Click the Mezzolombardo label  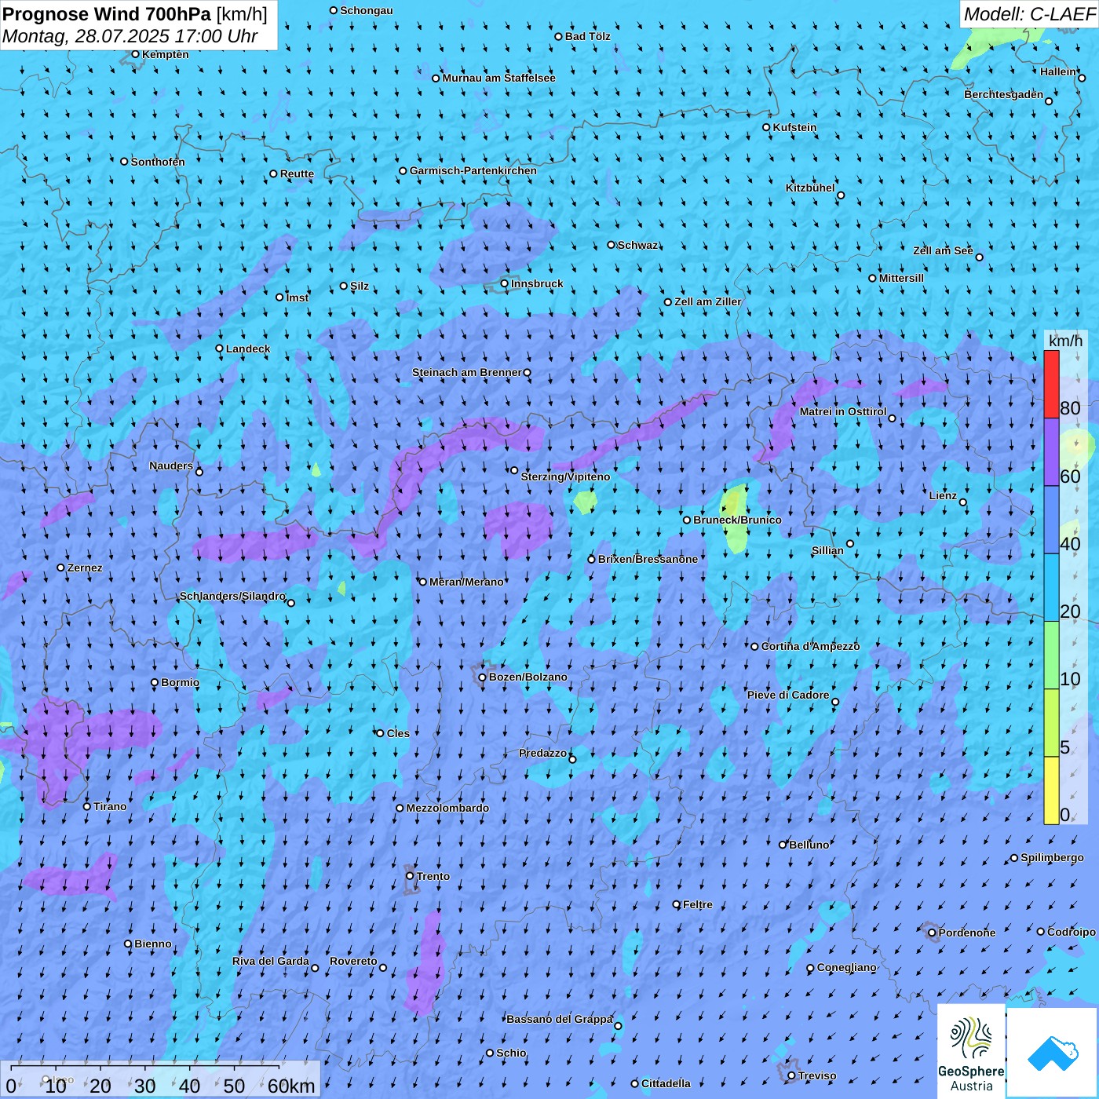pyautogui.click(x=447, y=808)
